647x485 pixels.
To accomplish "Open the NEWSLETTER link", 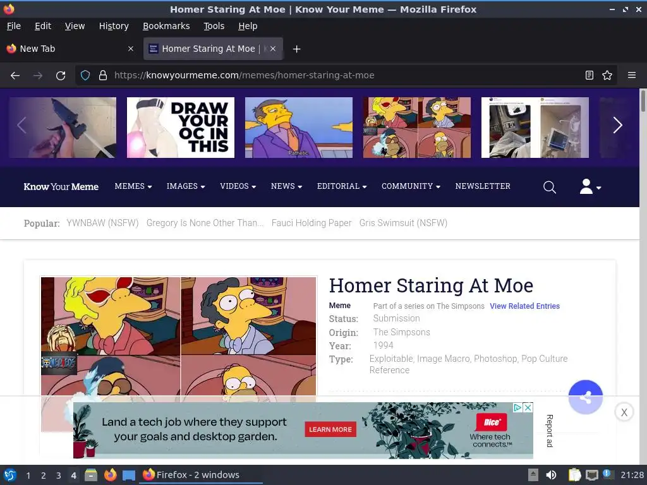I will [x=483, y=186].
